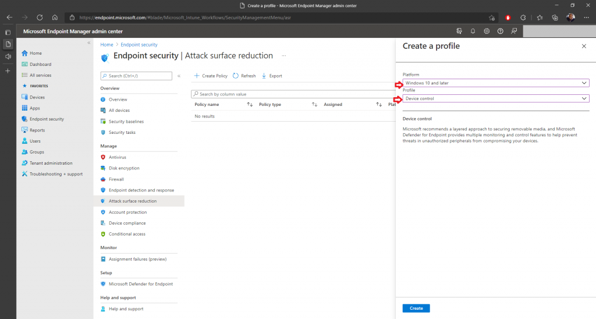596x319 pixels.
Task: Click Create Policy in the toolbar
Action: click(211, 76)
